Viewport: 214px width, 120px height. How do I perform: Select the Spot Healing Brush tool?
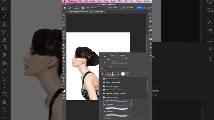(x=64, y=38)
